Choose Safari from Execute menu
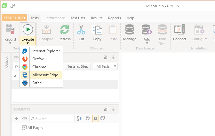The image size is (215, 136). click(x=41, y=83)
